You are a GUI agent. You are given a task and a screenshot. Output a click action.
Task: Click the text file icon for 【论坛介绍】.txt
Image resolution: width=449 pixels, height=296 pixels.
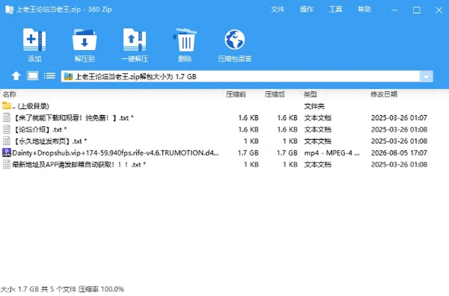pos(7,129)
